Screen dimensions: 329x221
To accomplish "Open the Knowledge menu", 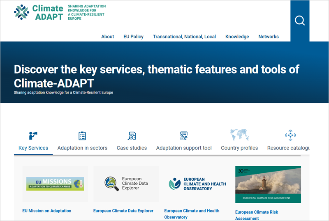I will coord(237,37).
